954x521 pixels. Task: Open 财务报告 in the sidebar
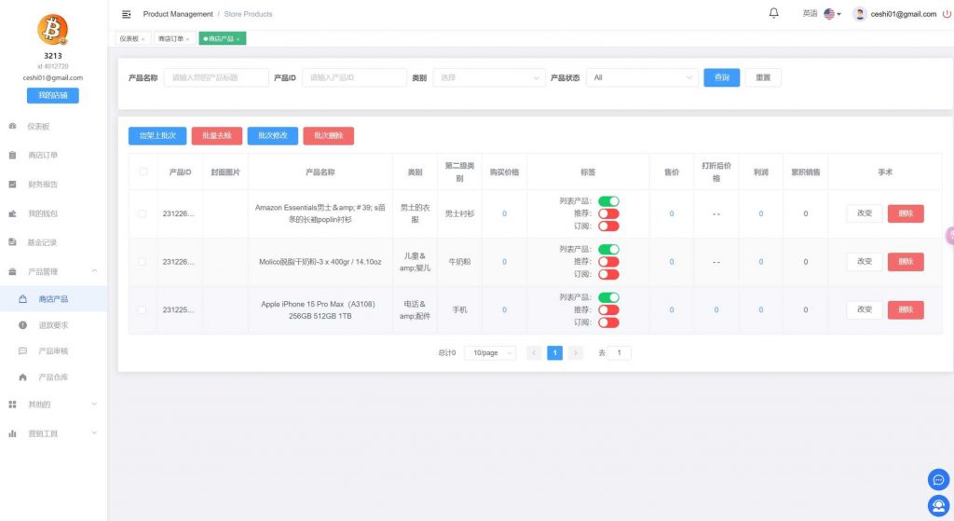click(x=43, y=185)
